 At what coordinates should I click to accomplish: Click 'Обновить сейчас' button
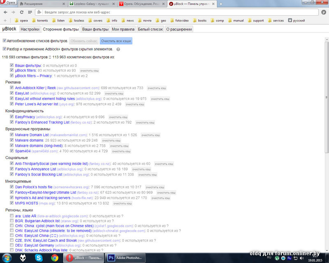click(84, 41)
